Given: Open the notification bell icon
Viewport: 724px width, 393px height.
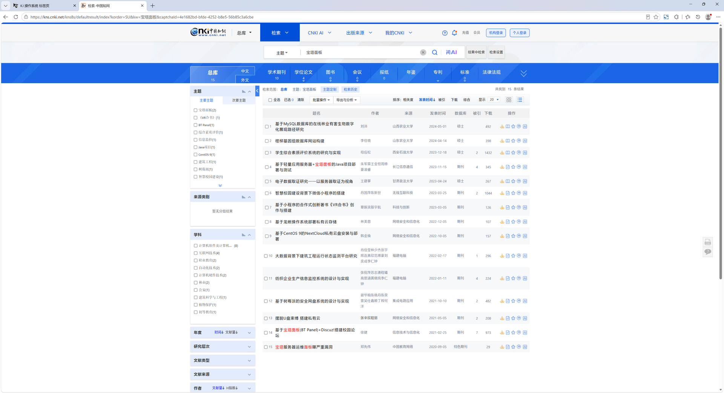Looking at the screenshot, I should click(454, 33).
